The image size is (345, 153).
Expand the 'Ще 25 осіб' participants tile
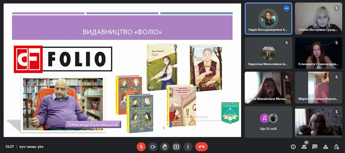coord(268,122)
